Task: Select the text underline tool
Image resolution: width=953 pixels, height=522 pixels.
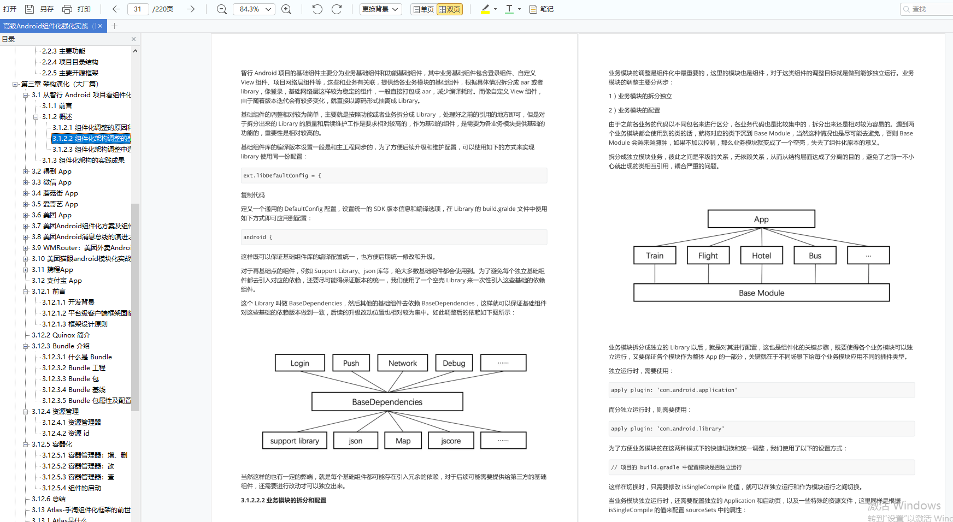Action: (x=509, y=9)
